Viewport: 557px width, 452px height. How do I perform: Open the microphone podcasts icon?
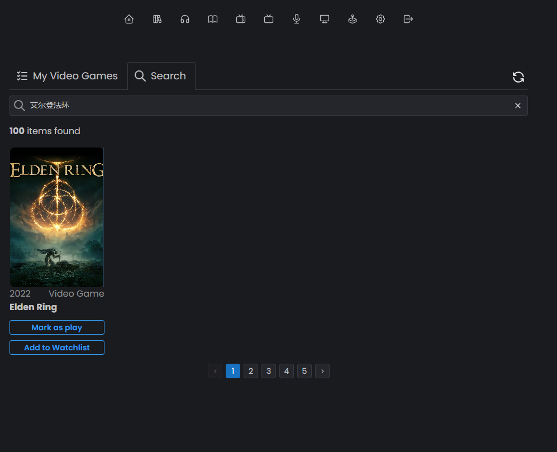(x=297, y=19)
